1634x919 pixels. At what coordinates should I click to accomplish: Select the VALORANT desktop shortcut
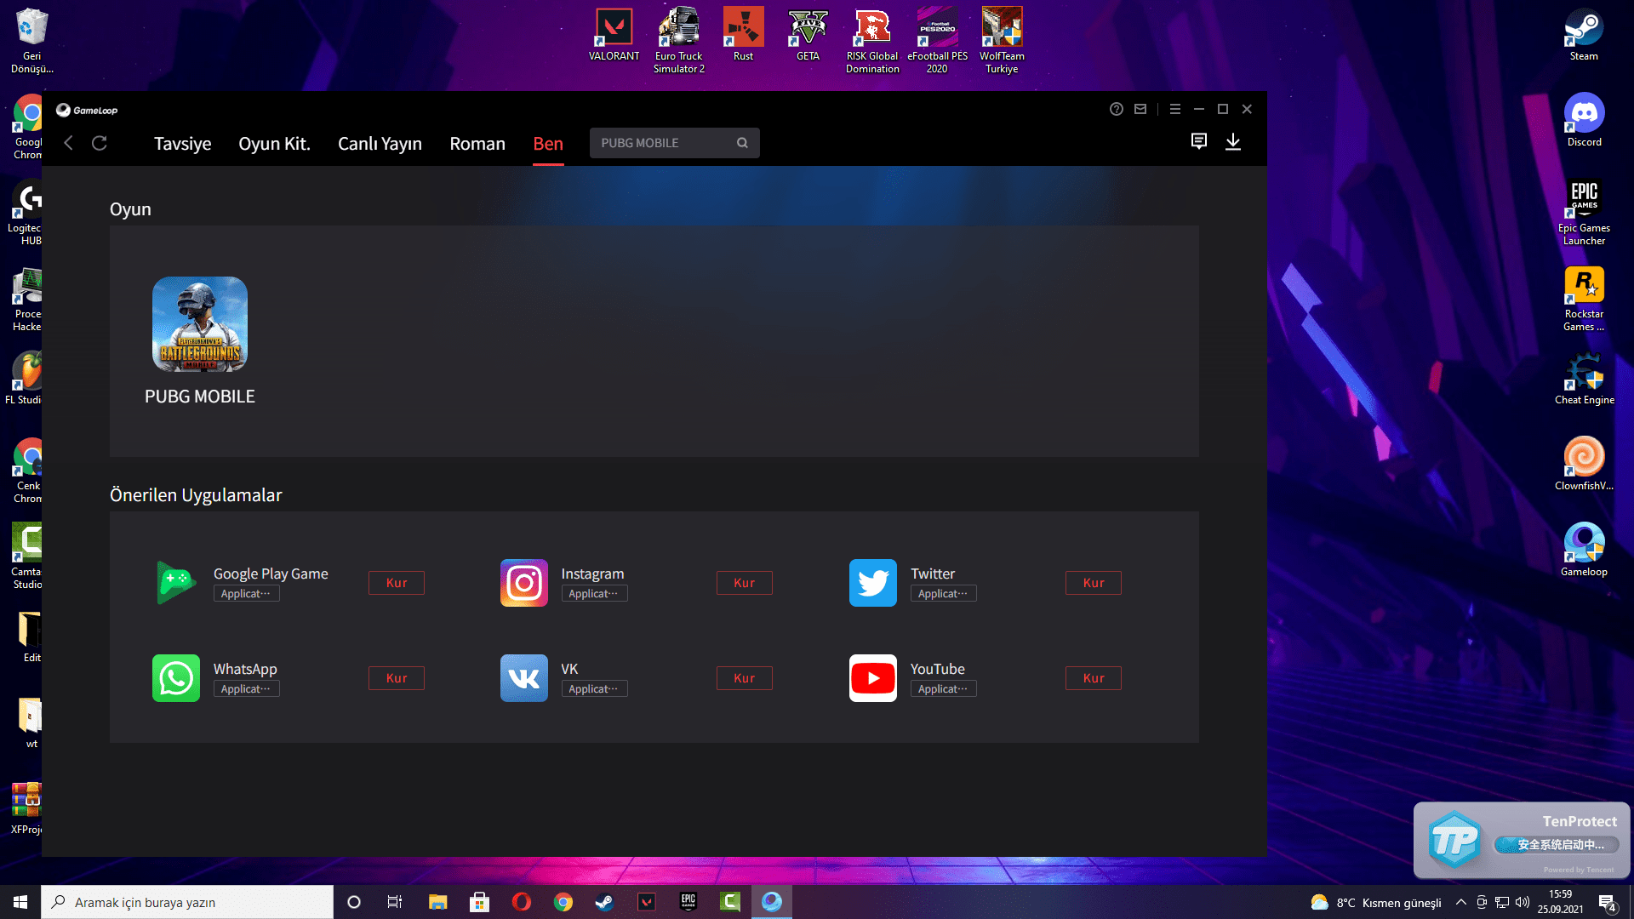coord(614,35)
